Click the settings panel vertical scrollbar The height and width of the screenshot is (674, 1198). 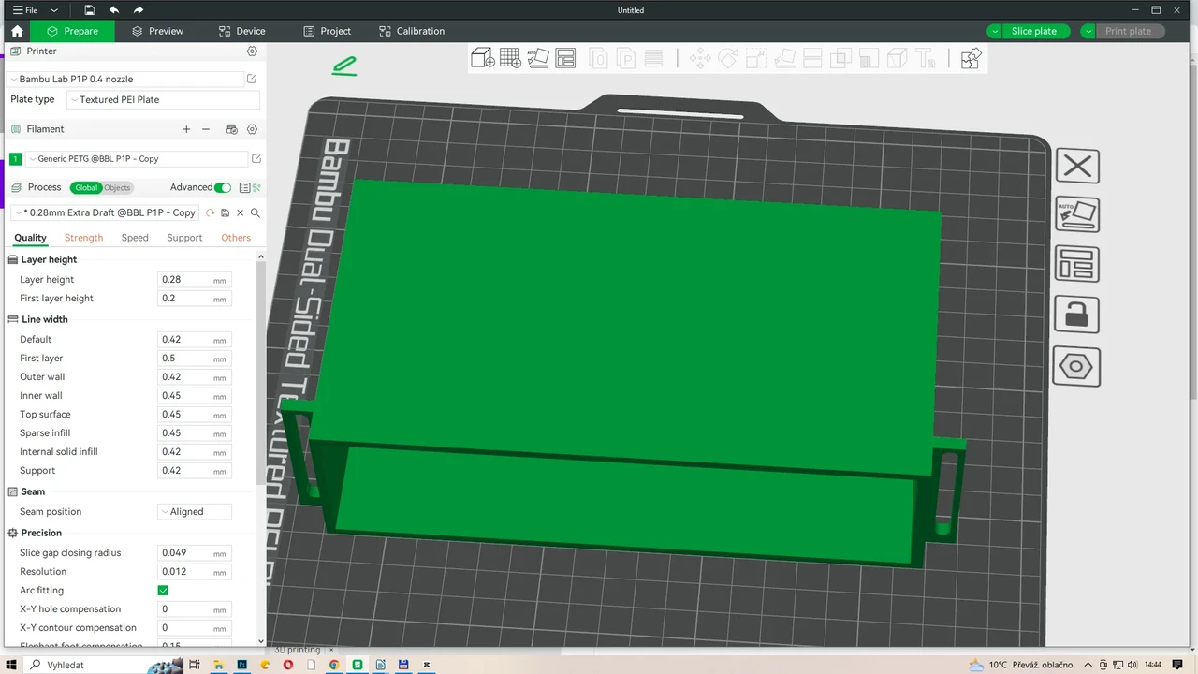261,374
